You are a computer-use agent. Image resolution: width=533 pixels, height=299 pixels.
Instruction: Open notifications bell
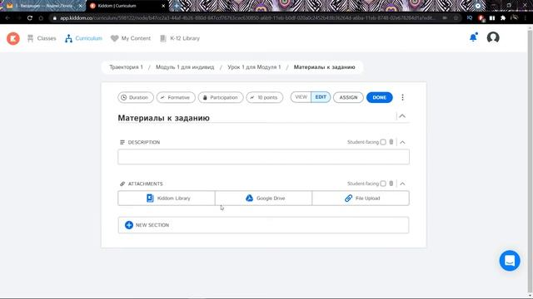coord(473,37)
